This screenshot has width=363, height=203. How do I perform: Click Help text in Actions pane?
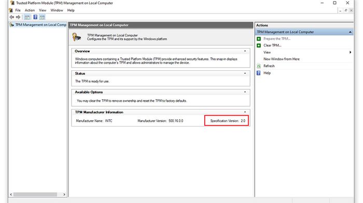tap(267, 73)
